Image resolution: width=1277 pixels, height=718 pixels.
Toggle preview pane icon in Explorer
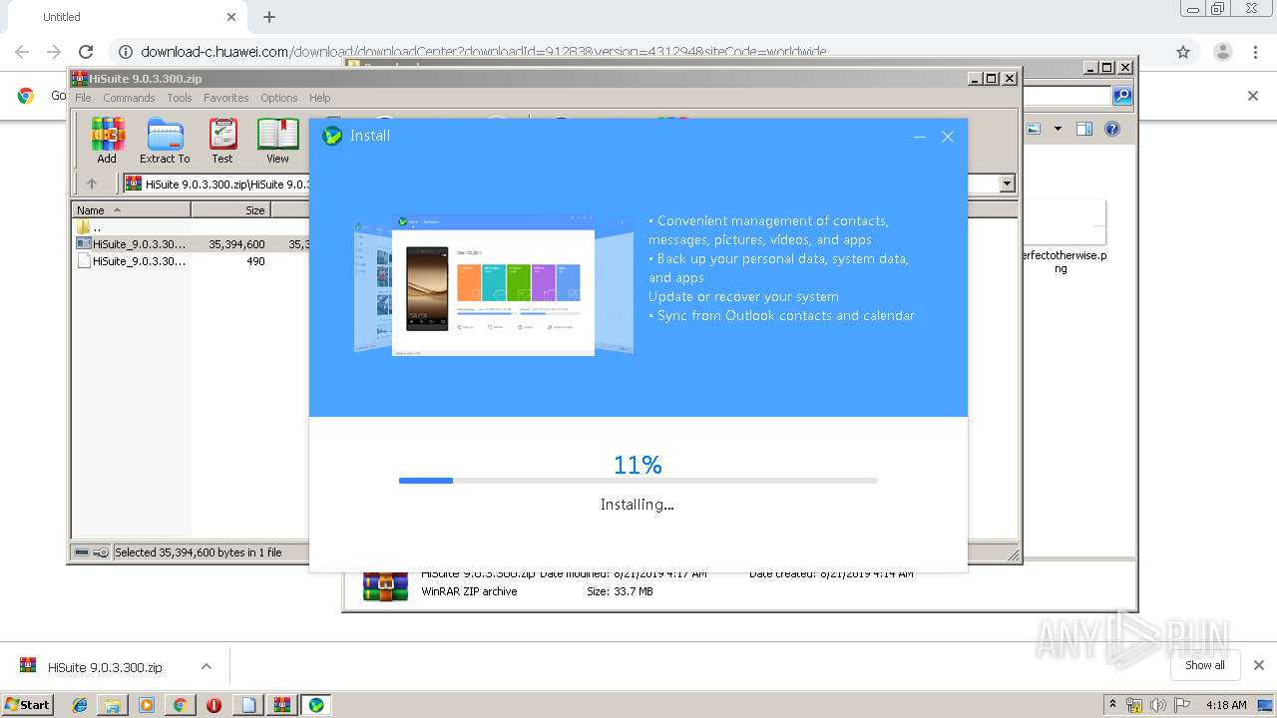click(x=1084, y=129)
